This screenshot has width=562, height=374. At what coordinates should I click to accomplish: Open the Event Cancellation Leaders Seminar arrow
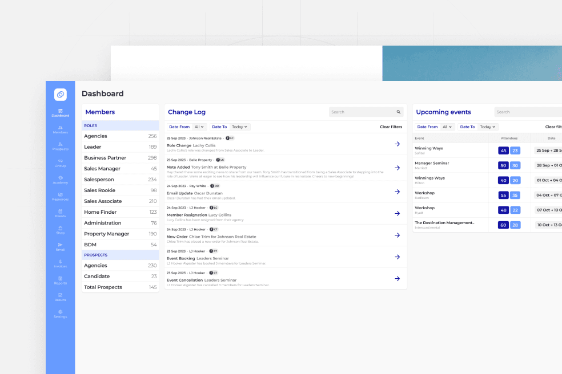[x=397, y=278]
